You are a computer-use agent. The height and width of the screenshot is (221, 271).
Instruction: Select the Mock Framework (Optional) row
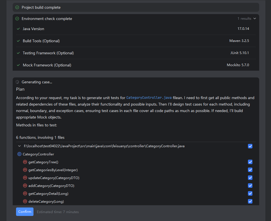click(136, 65)
